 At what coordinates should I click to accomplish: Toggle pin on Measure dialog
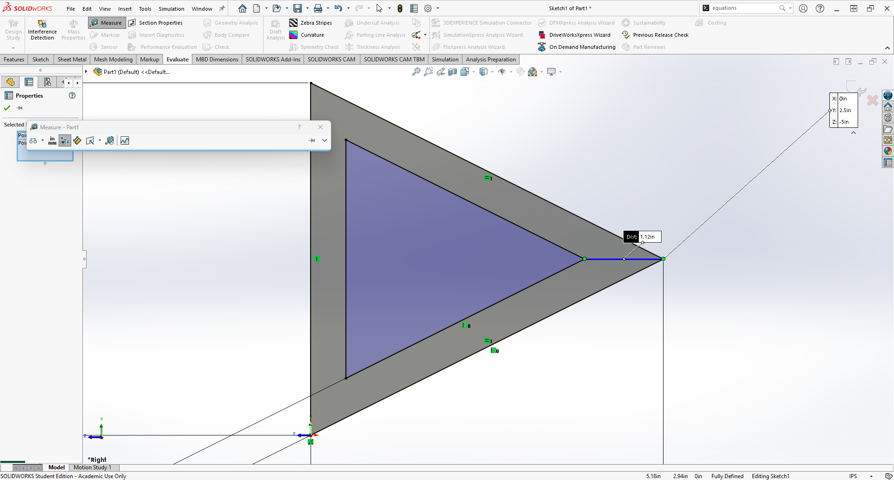[x=312, y=140]
